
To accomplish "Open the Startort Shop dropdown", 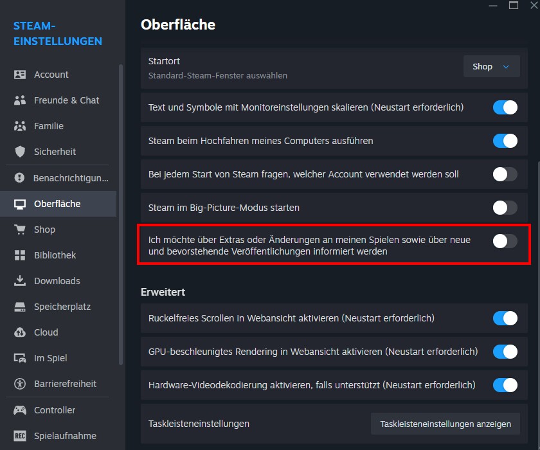I will (491, 66).
